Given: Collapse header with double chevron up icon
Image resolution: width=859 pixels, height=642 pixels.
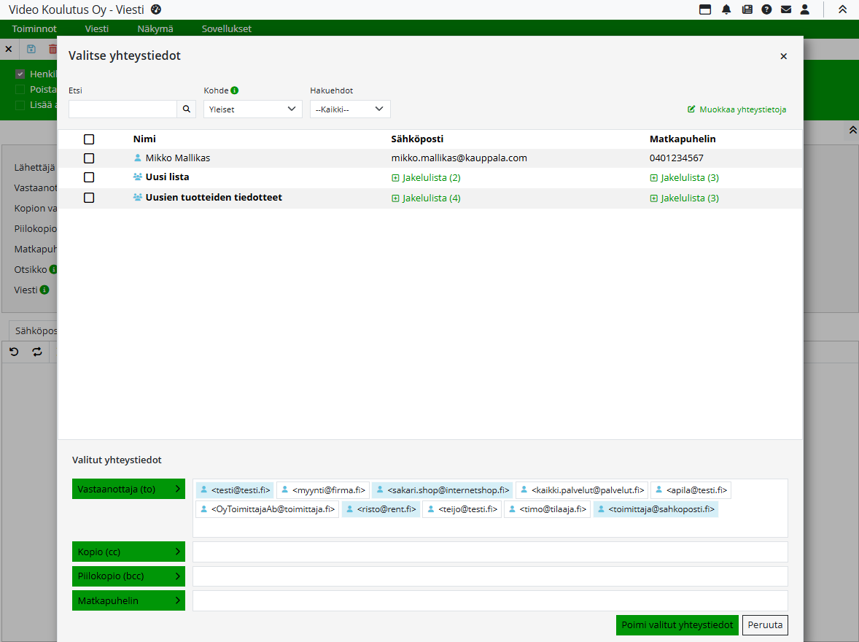Looking at the screenshot, I should [x=842, y=9].
